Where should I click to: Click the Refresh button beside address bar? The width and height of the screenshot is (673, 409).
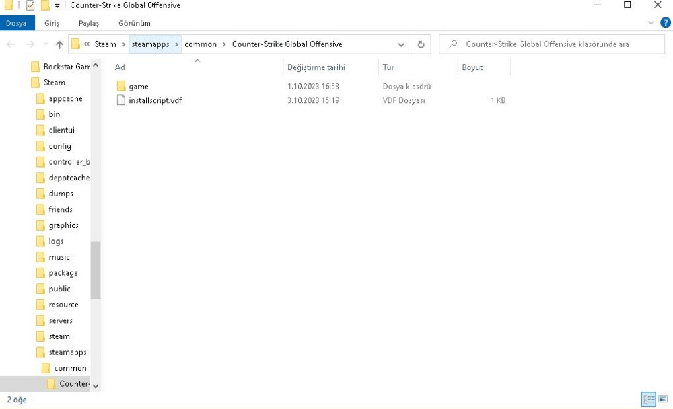click(421, 45)
